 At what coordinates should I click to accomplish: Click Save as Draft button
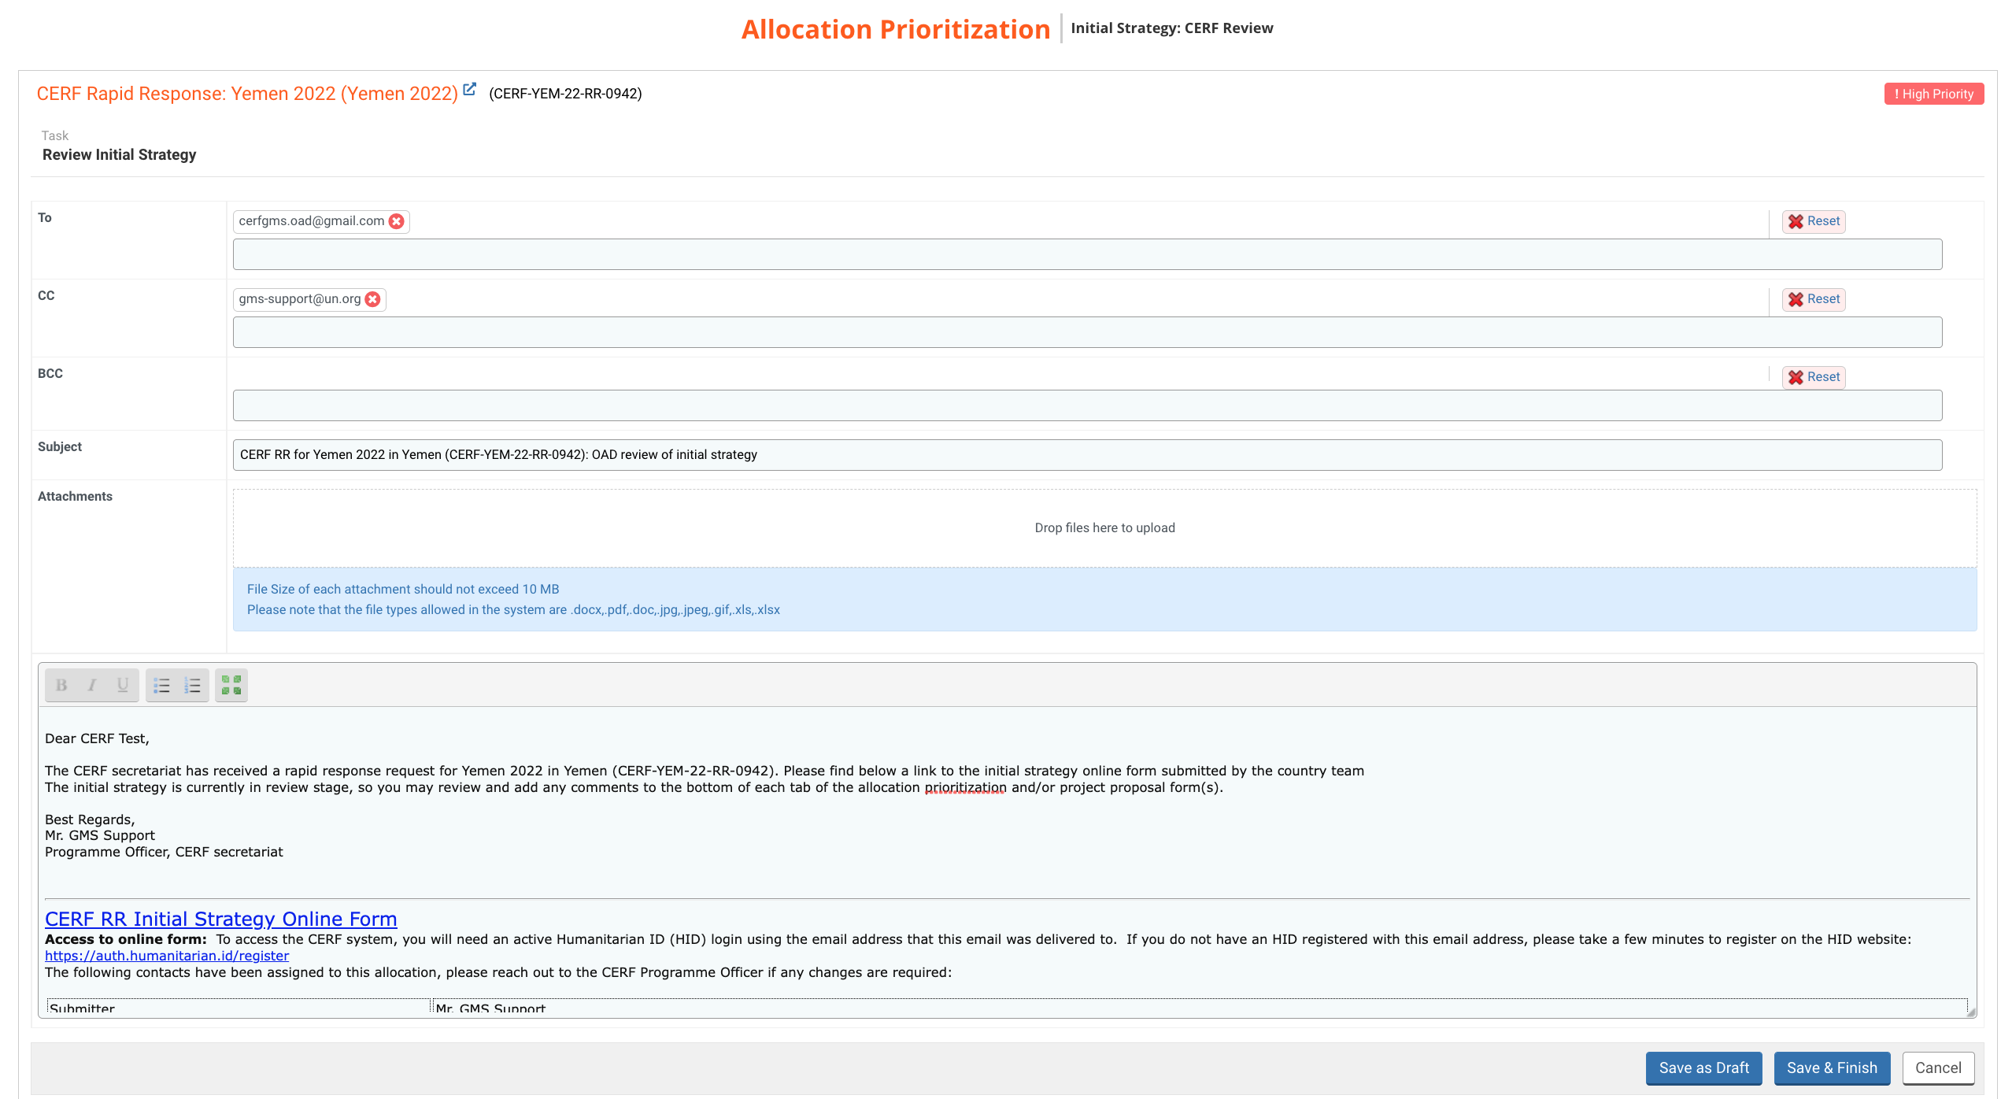1703,1068
